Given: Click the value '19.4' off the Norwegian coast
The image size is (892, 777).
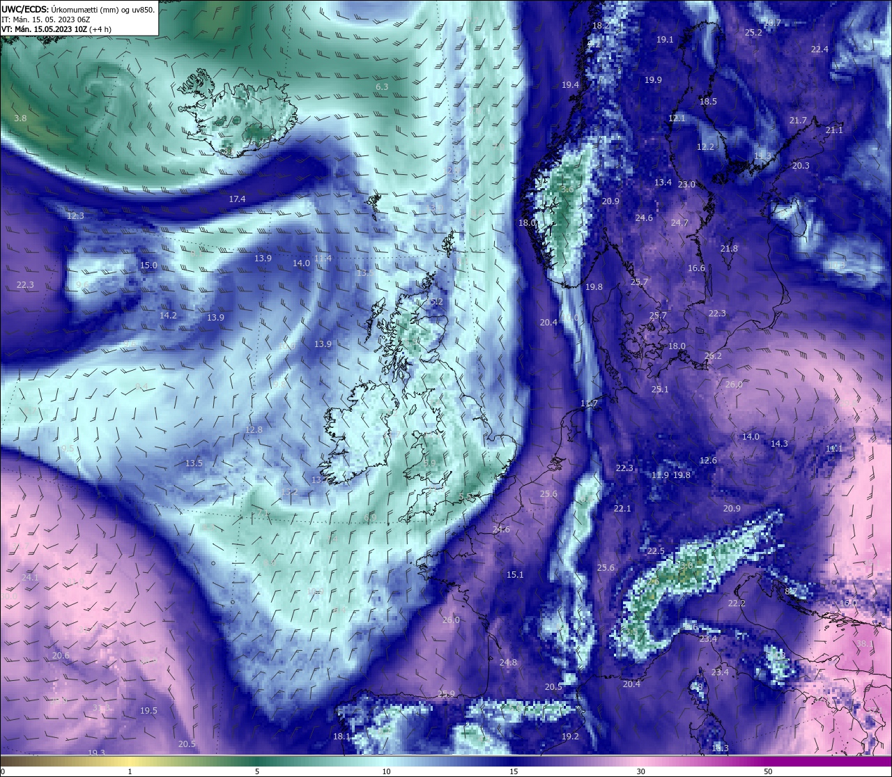Looking at the screenshot, I should click(x=570, y=85).
